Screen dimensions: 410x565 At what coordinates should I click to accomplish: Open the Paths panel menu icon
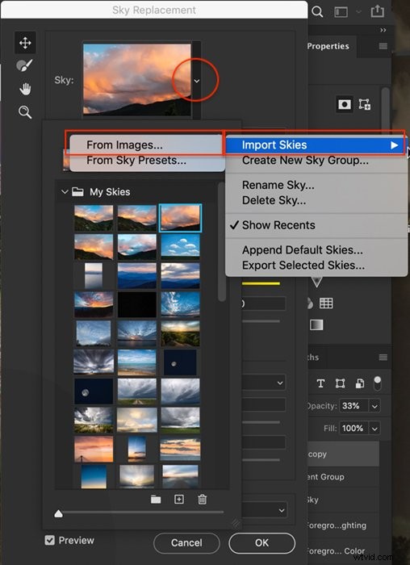(383, 357)
